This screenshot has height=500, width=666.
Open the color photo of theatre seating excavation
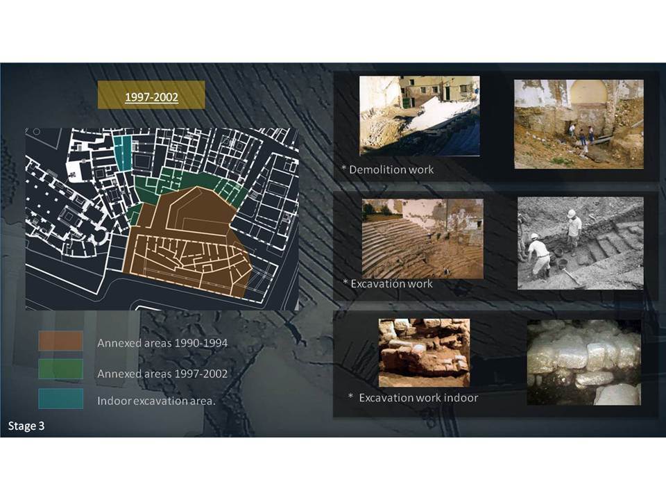[422, 238]
